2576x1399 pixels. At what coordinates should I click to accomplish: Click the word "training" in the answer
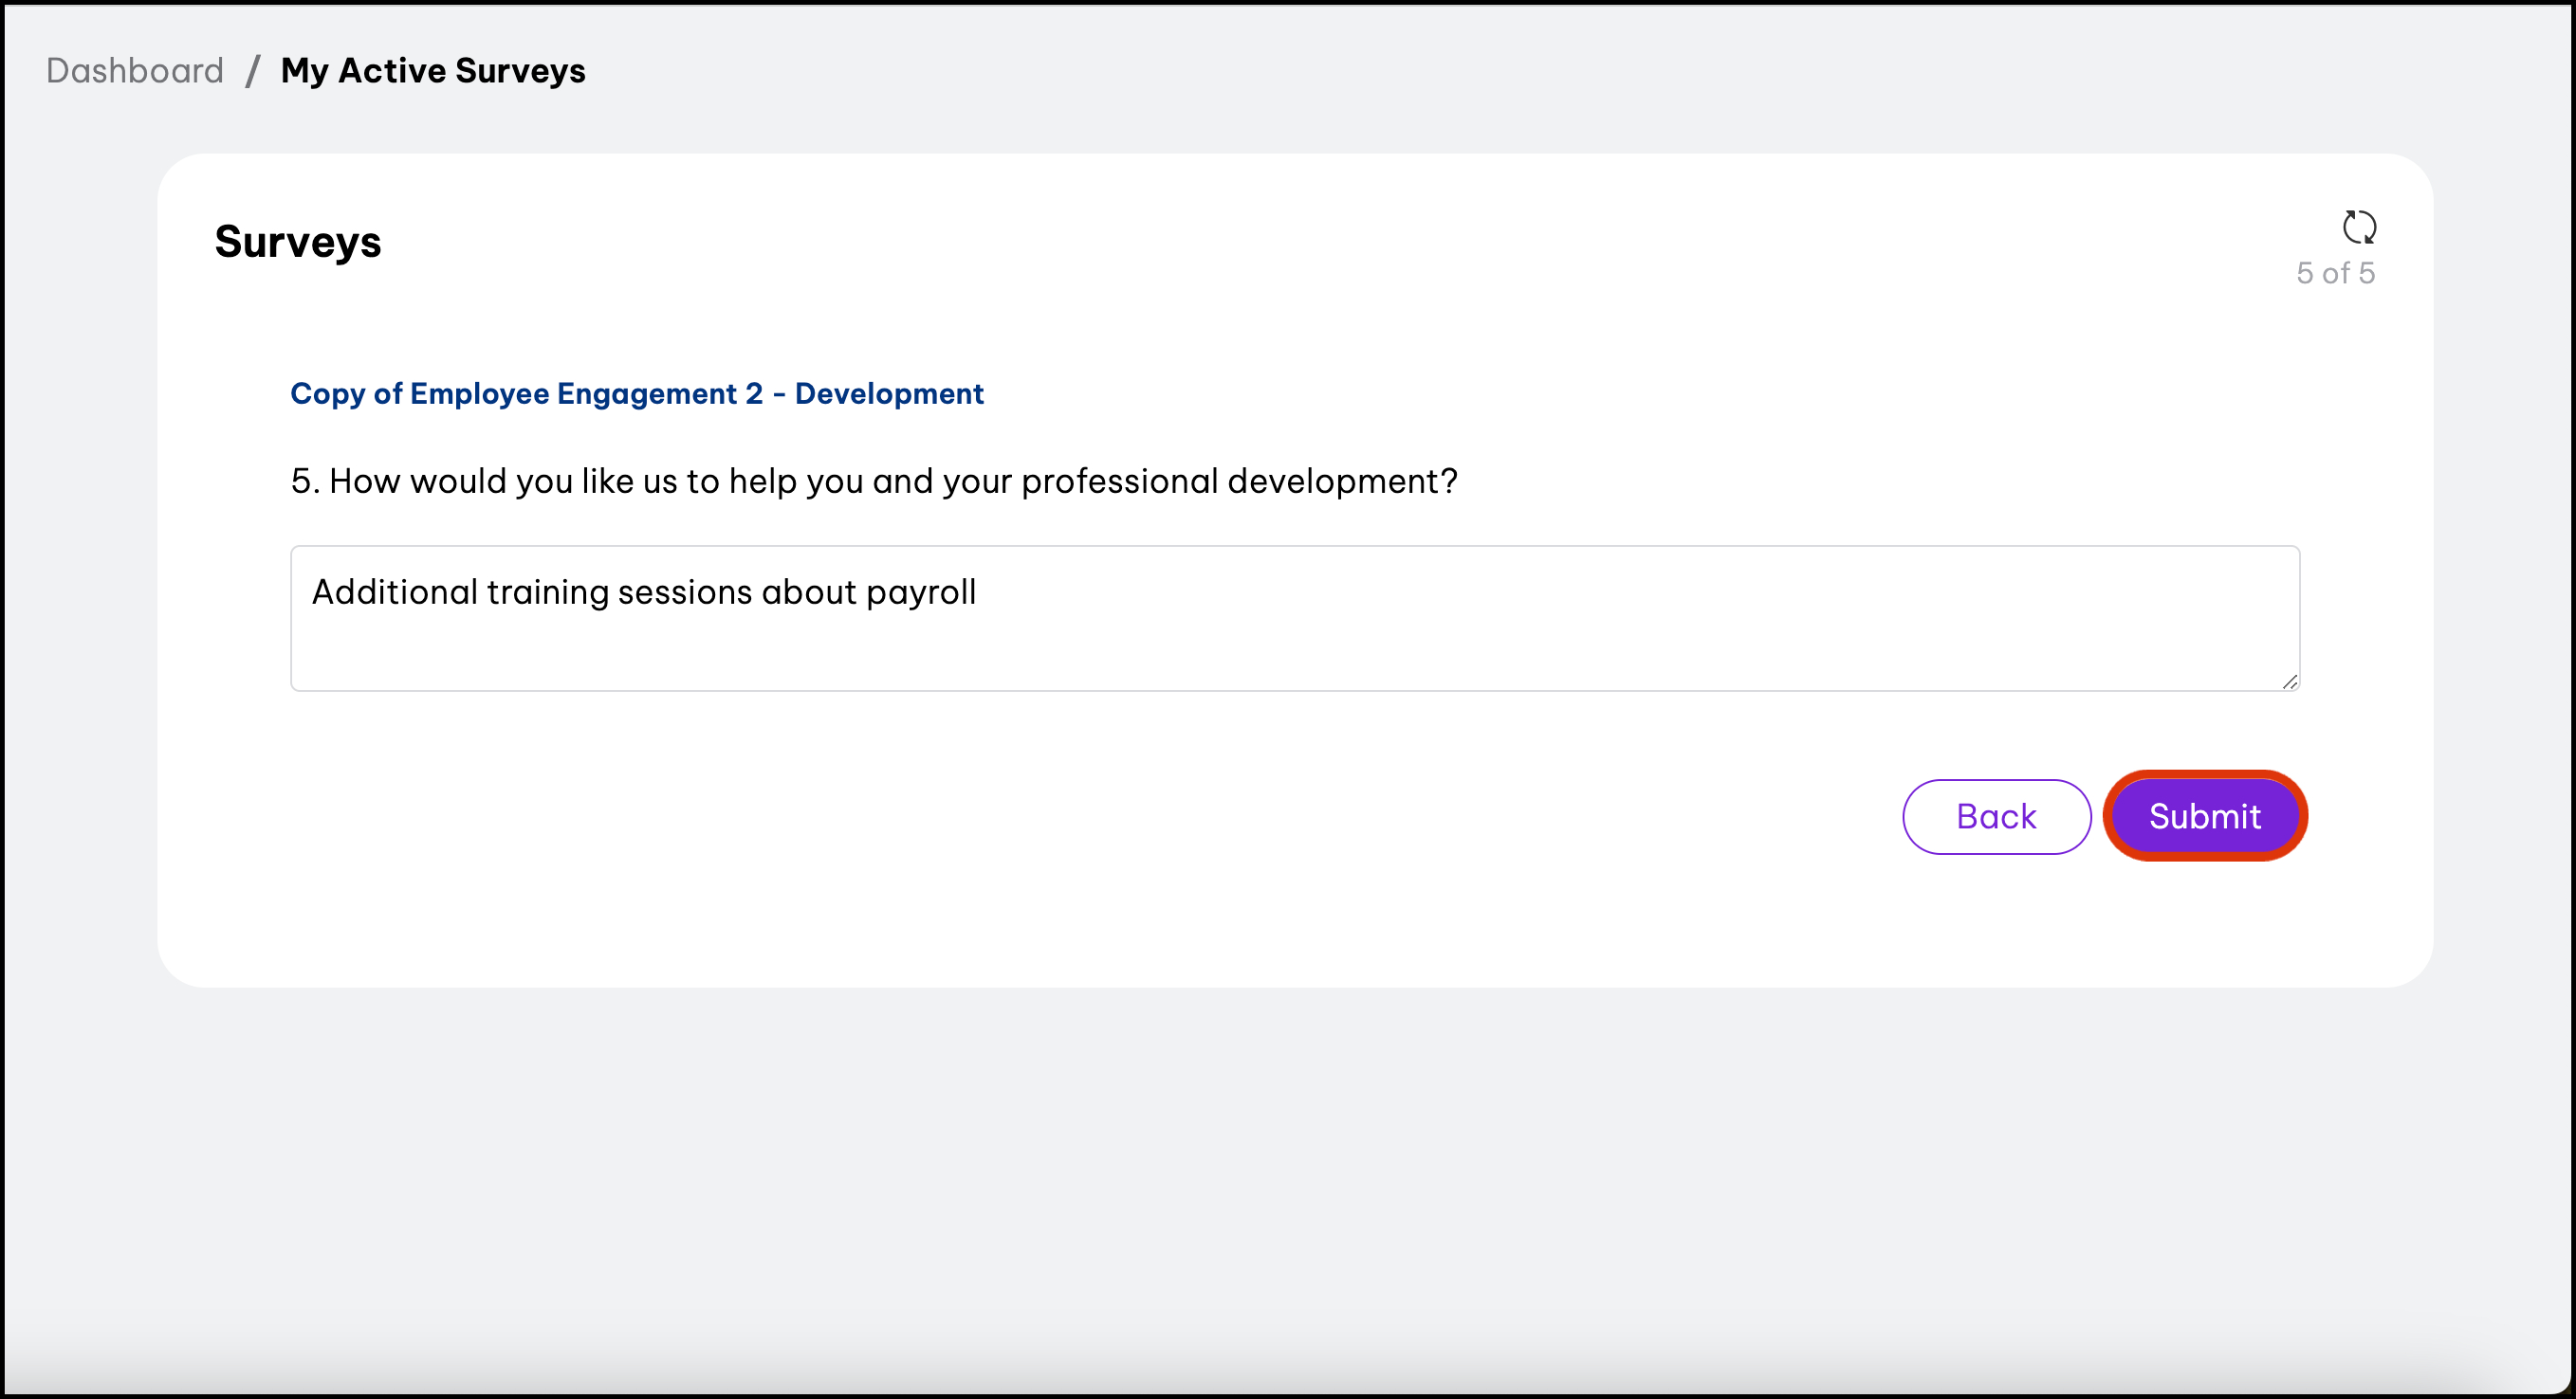click(x=547, y=592)
